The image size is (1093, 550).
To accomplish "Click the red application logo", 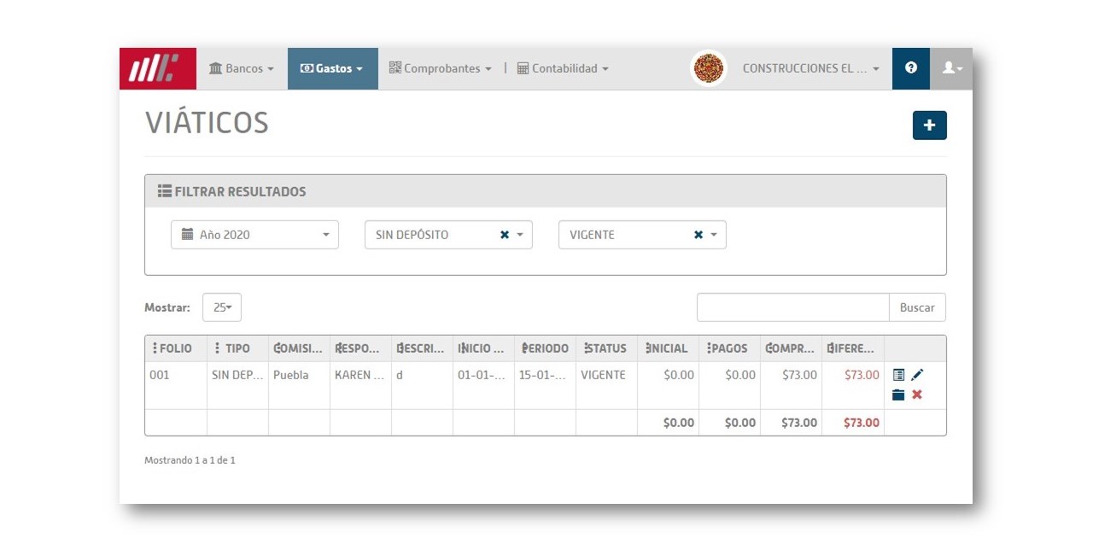I will pyautogui.click(x=158, y=68).
